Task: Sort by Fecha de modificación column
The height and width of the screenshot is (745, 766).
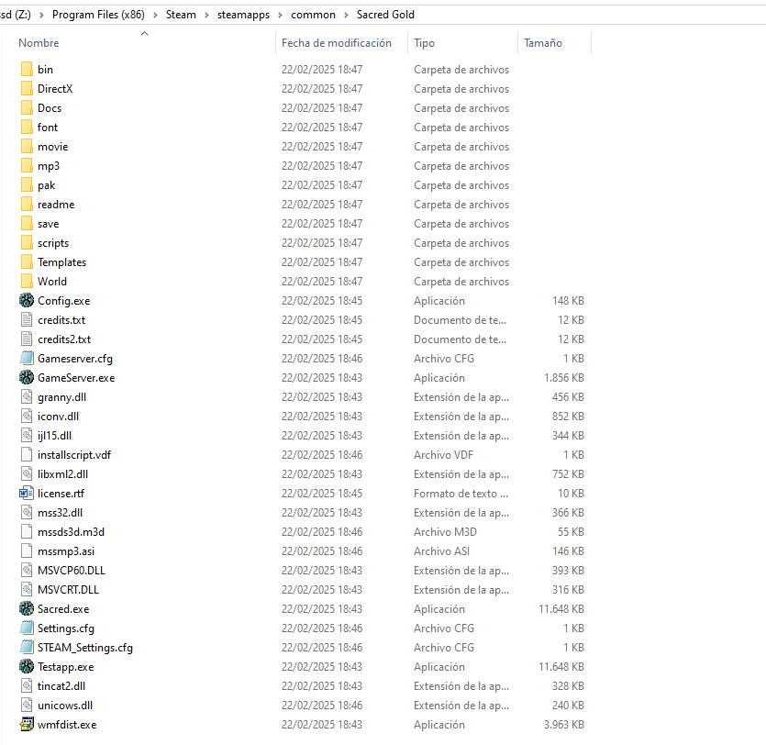Action: tap(337, 43)
